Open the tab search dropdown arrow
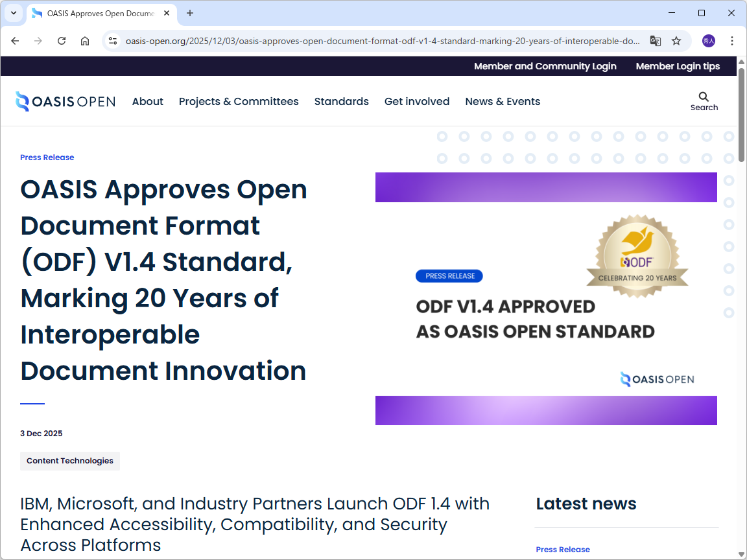Image resolution: width=747 pixels, height=560 pixels. pyautogui.click(x=14, y=13)
